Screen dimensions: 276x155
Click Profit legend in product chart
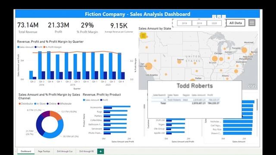[x=104, y=100]
